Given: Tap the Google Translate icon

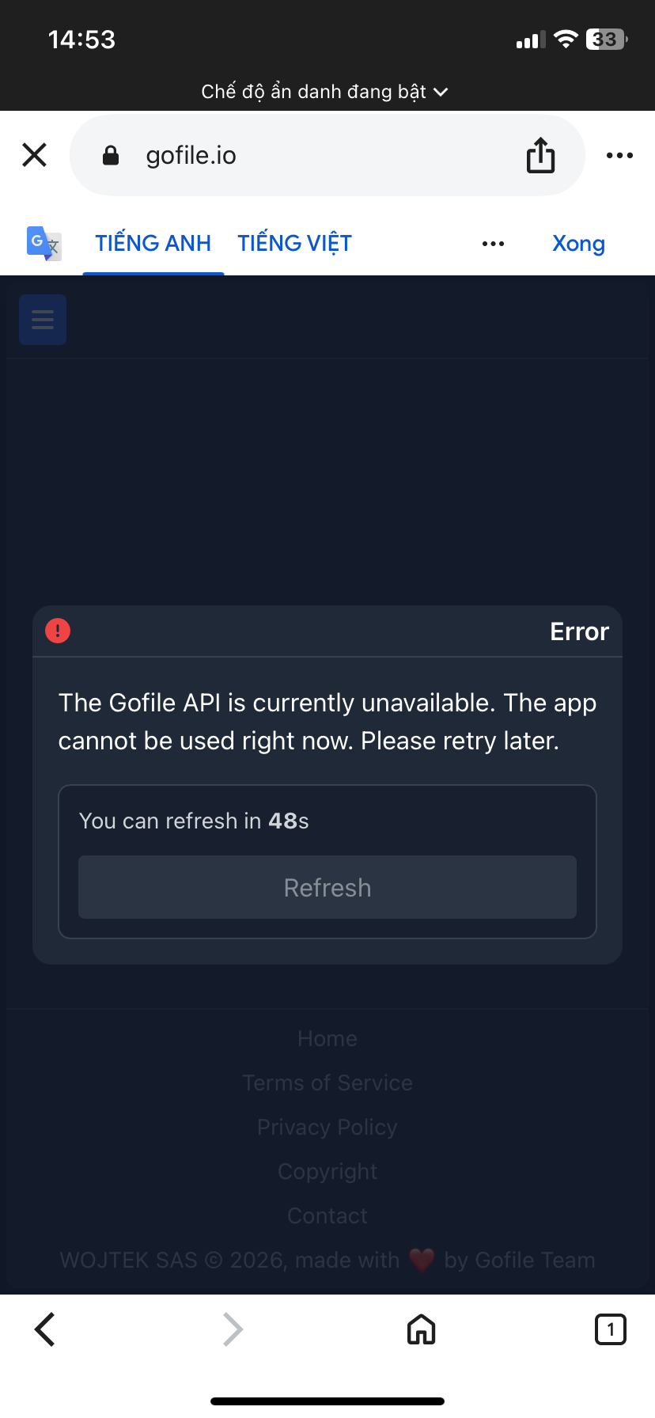Looking at the screenshot, I should coord(44,244).
